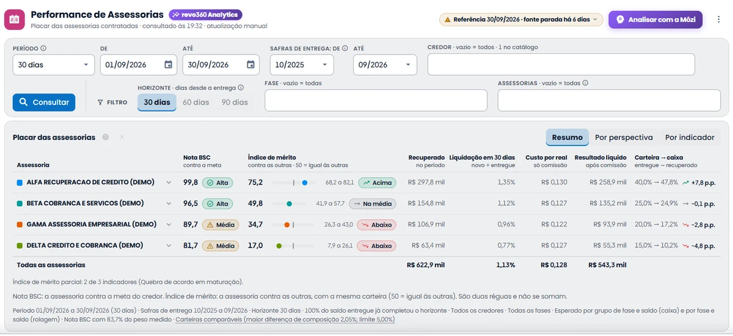Expand the BETA COBRANCA E SERVICOS row
The width and height of the screenshot is (733, 336).
click(x=169, y=203)
